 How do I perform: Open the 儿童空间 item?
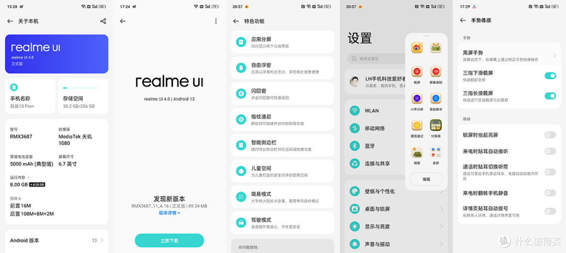[x=282, y=171]
